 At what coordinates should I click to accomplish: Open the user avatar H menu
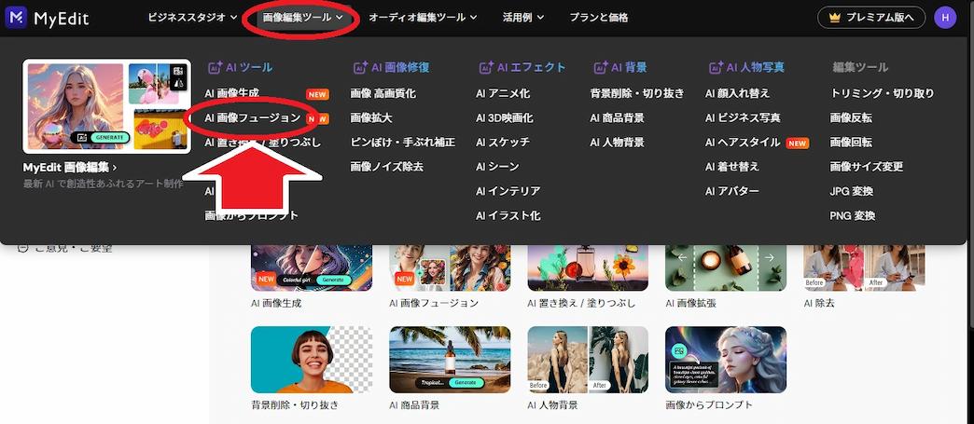click(x=945, y=18)
